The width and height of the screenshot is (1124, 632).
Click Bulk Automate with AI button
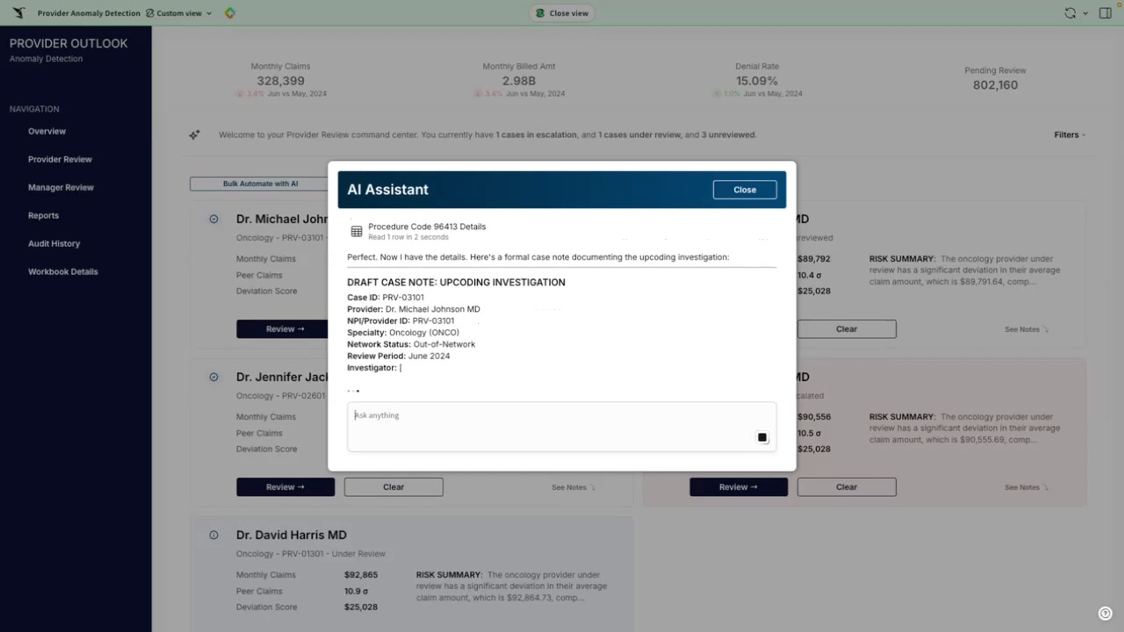[260, 184]
